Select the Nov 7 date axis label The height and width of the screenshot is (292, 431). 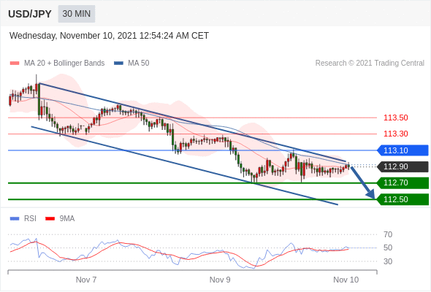86,280
